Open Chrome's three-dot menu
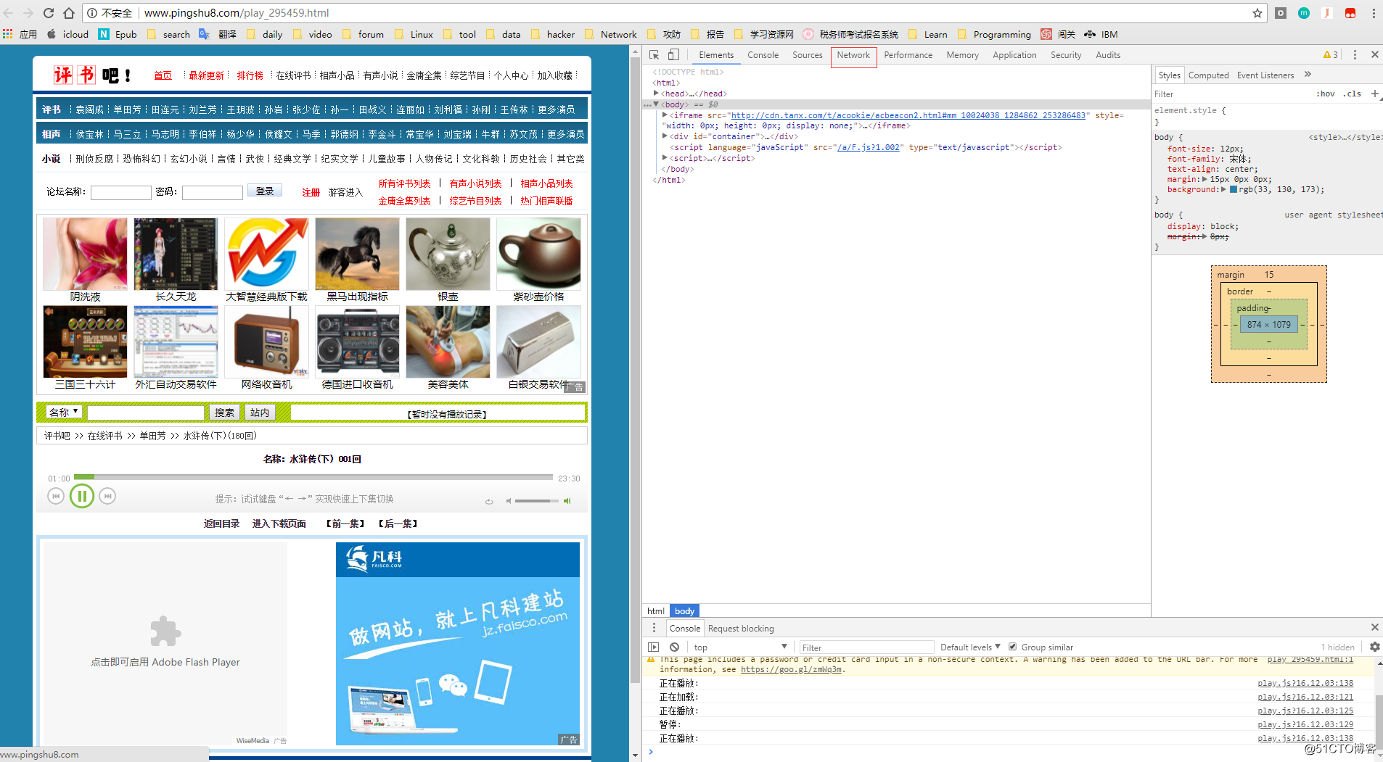The image size is (1383, 762). tap(1374, 13)
